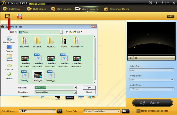177x115 pixels.
Task: Select the Title04_w... video thumbnail
Action: click(38, 76)
